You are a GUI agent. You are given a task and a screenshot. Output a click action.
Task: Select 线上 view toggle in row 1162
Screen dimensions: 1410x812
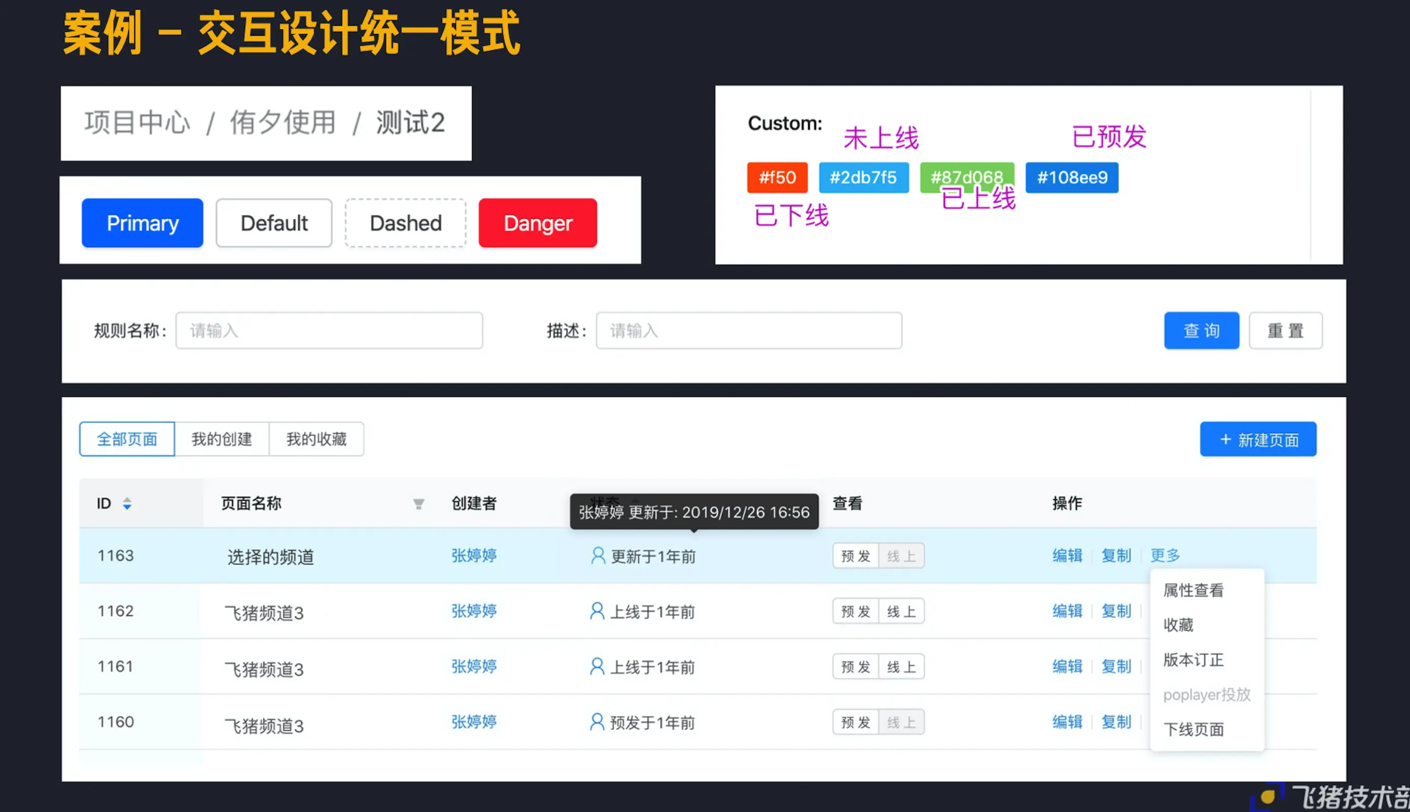[901, 611]
